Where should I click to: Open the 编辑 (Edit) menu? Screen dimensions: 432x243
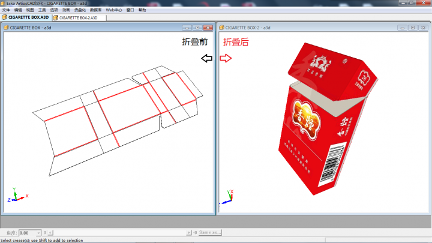click(x=17, y=10)
